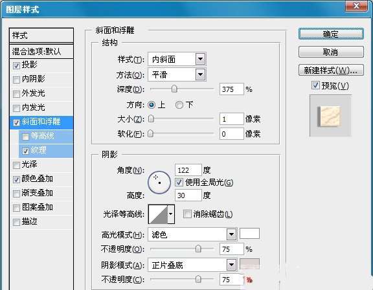373x290 pixels.
Task: Click the style preview thumbnail
Action: tap(330, 116)
